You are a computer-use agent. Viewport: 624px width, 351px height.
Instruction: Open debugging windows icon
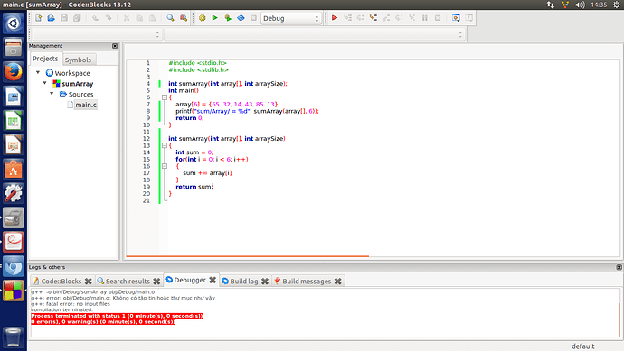(456, 18)
